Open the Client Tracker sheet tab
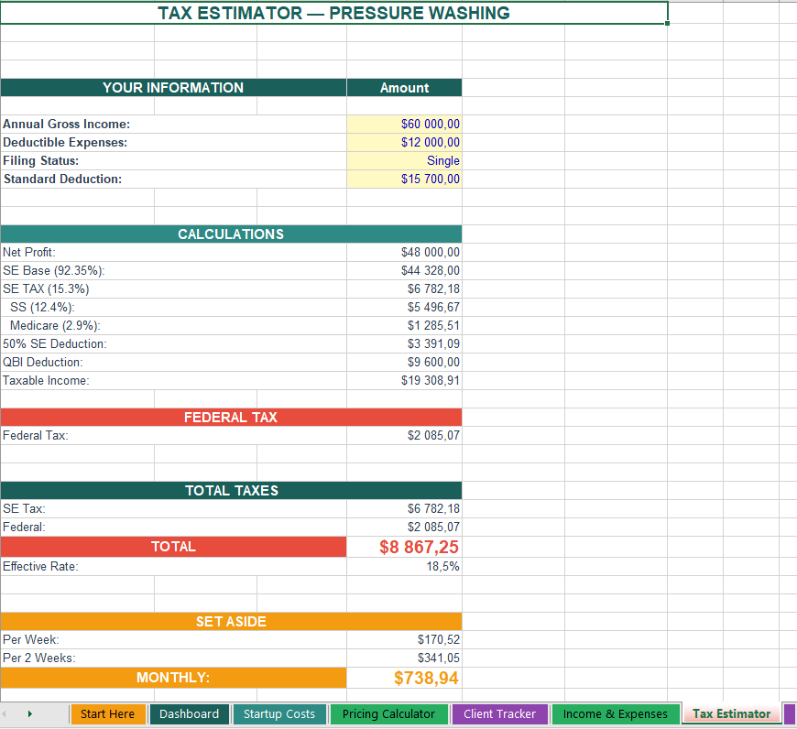797x729 pixels. (x=499, y=713)
